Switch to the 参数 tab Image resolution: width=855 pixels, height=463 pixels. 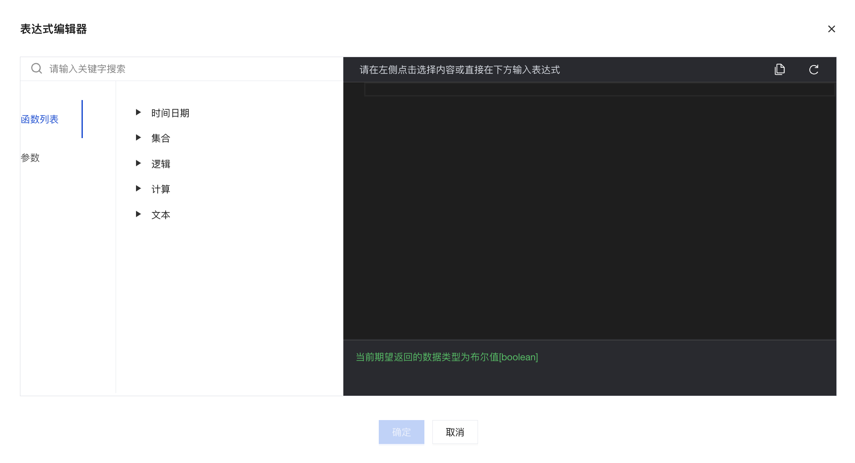coord(30,158)
